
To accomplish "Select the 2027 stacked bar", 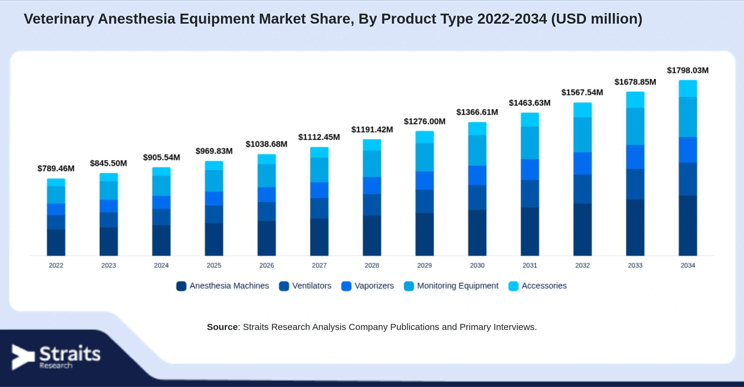I will (319, 201).
